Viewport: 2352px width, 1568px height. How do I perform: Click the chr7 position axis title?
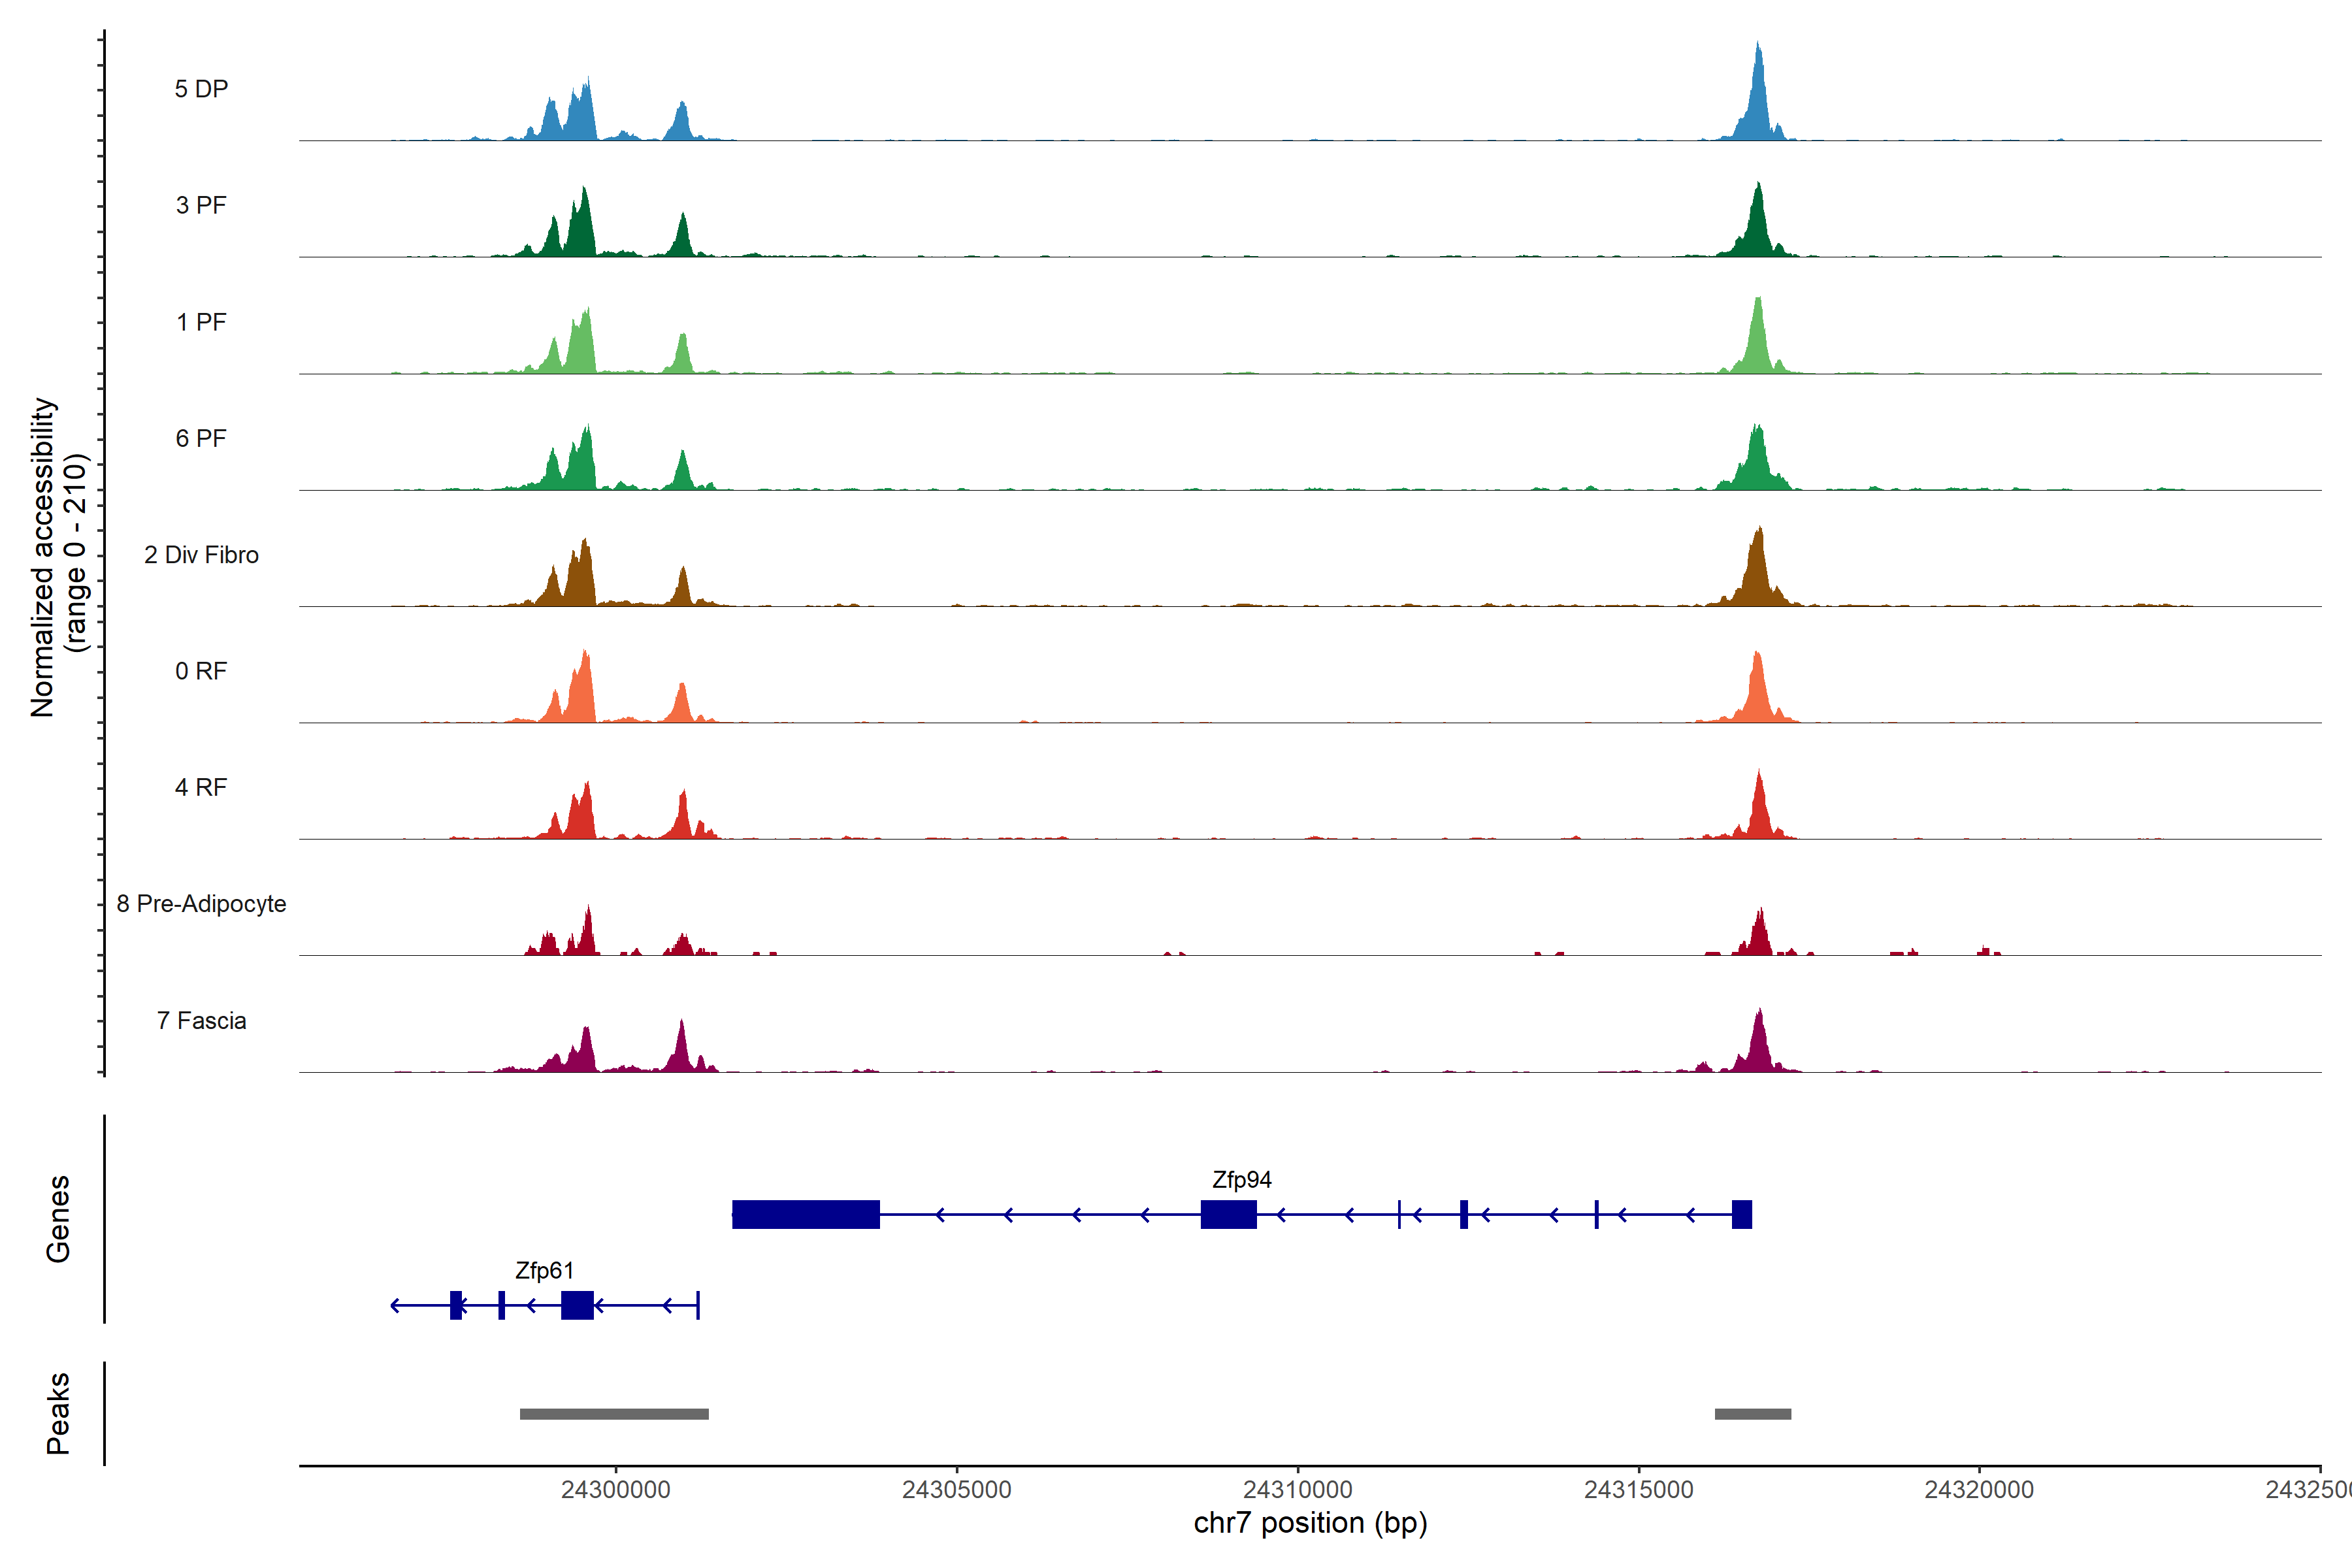tap(1310, 1523)
